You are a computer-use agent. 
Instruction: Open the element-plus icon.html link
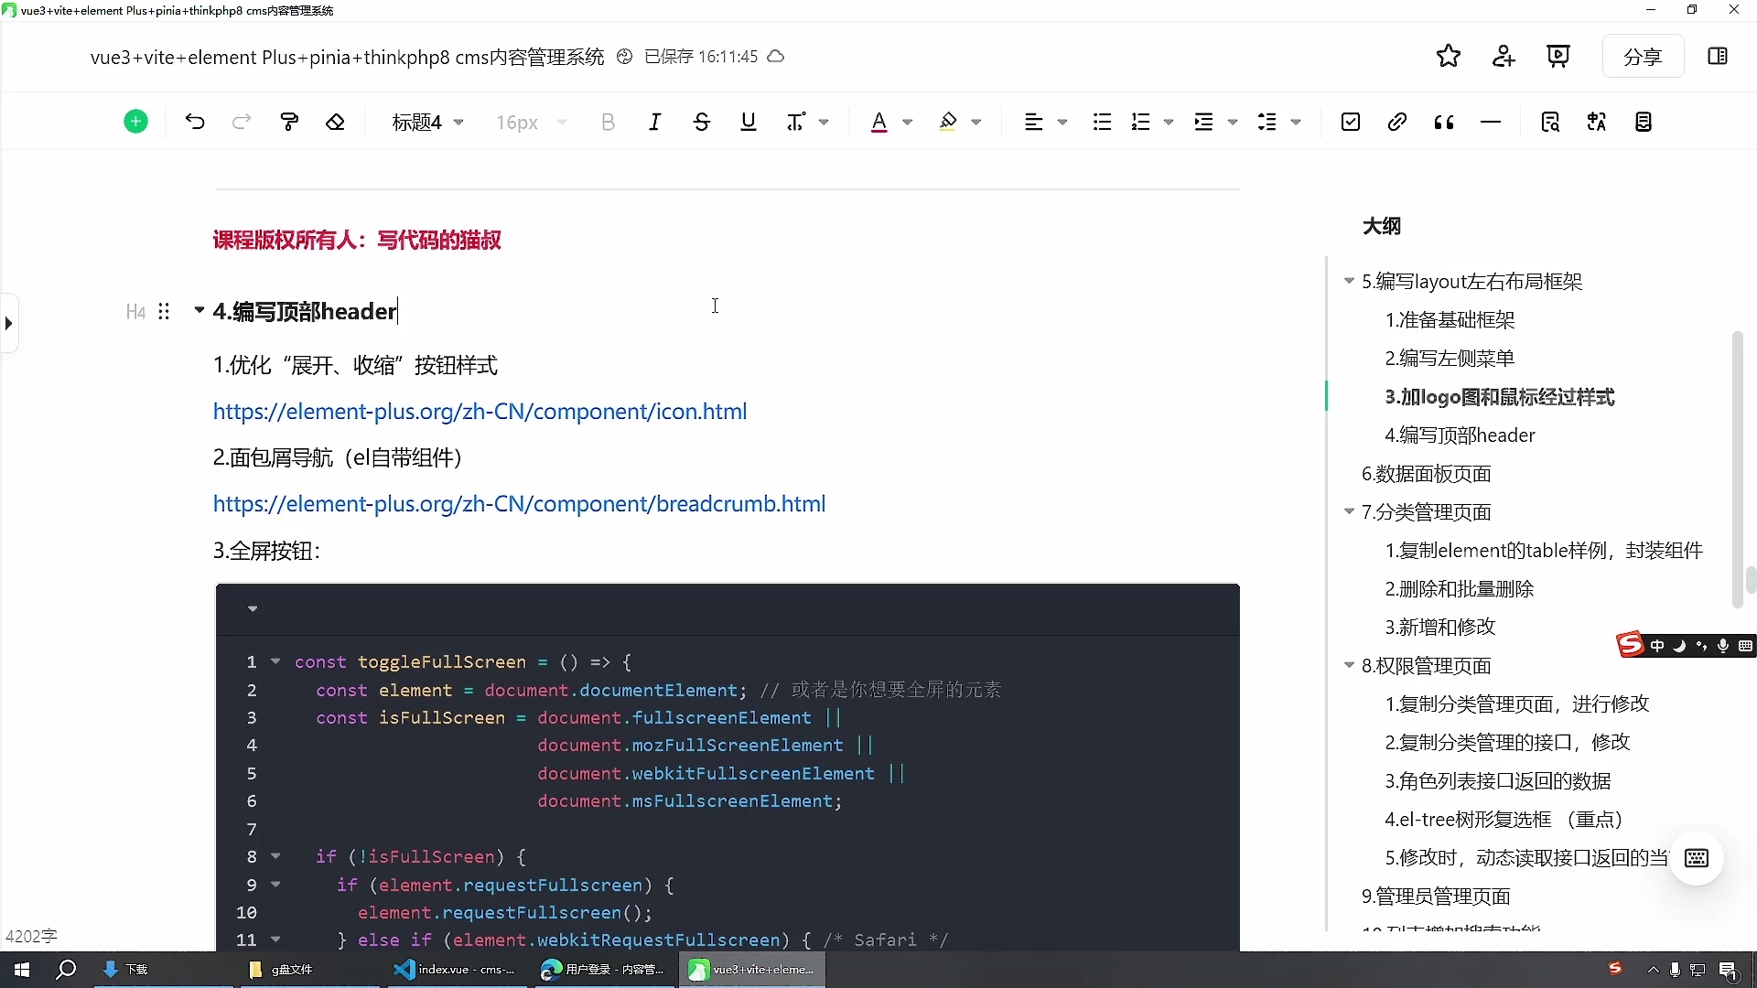tap(480, 412)
